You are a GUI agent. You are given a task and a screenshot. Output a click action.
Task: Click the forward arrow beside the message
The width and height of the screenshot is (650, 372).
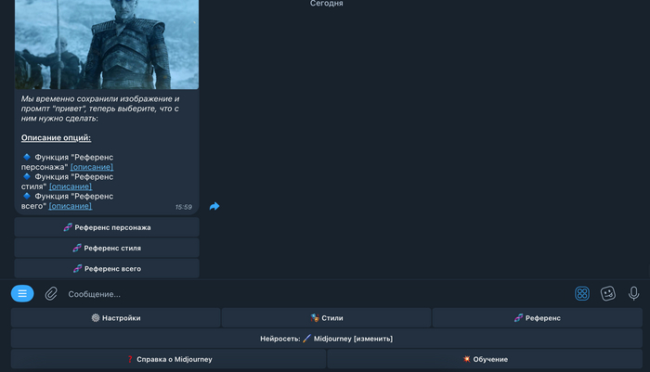[214, 206]
